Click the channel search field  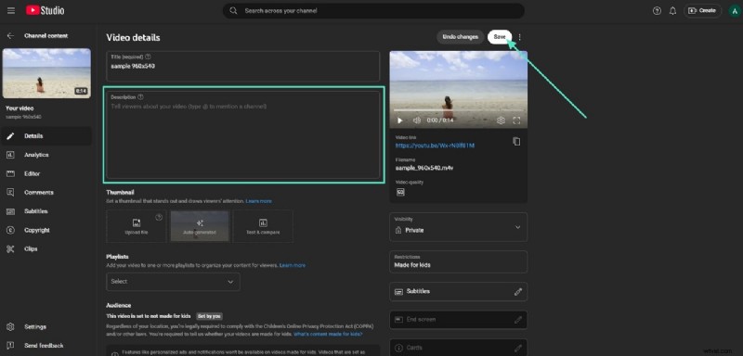tap(373, 11)
